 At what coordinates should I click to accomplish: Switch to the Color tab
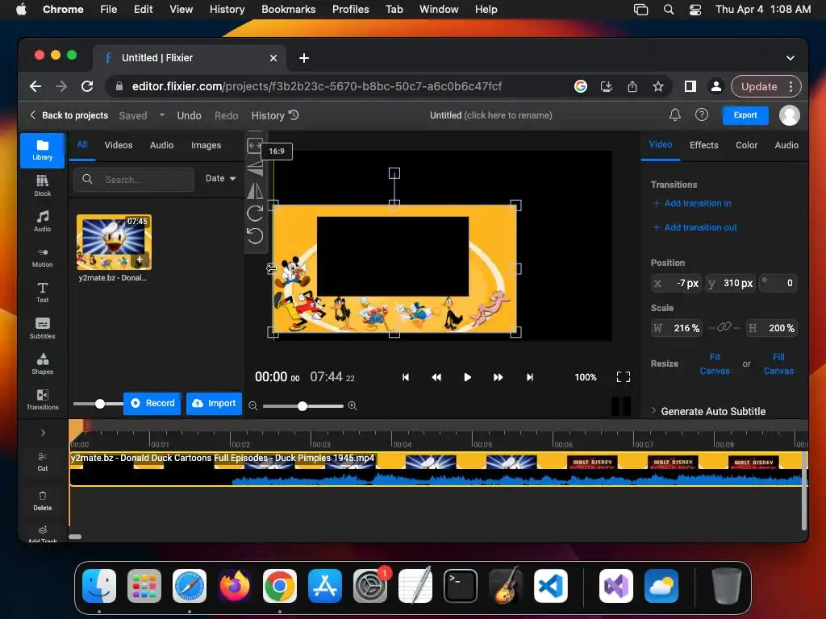(x=746, y=145)
